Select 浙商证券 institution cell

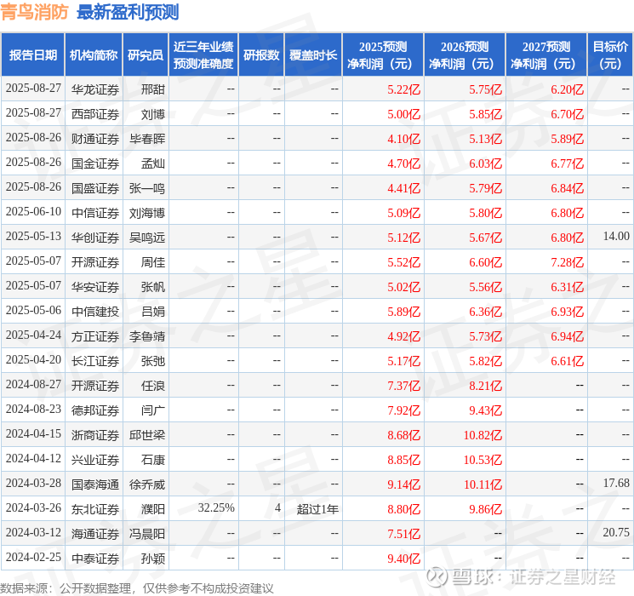(x=95, y=435)
